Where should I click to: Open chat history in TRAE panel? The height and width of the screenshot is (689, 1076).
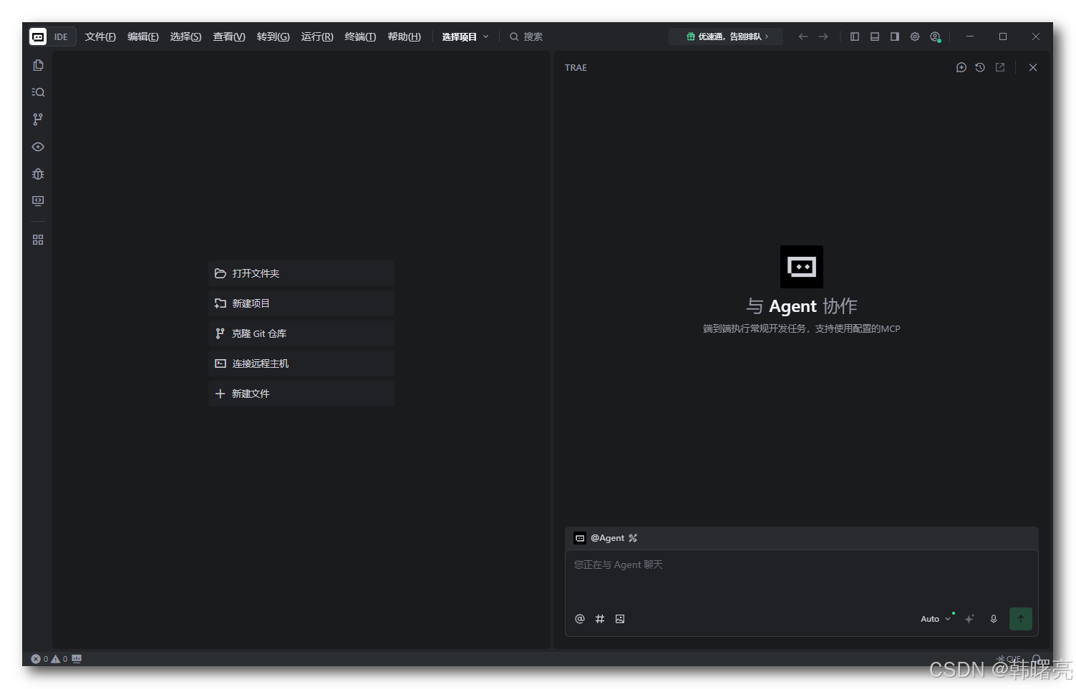[x=980, y=67]
